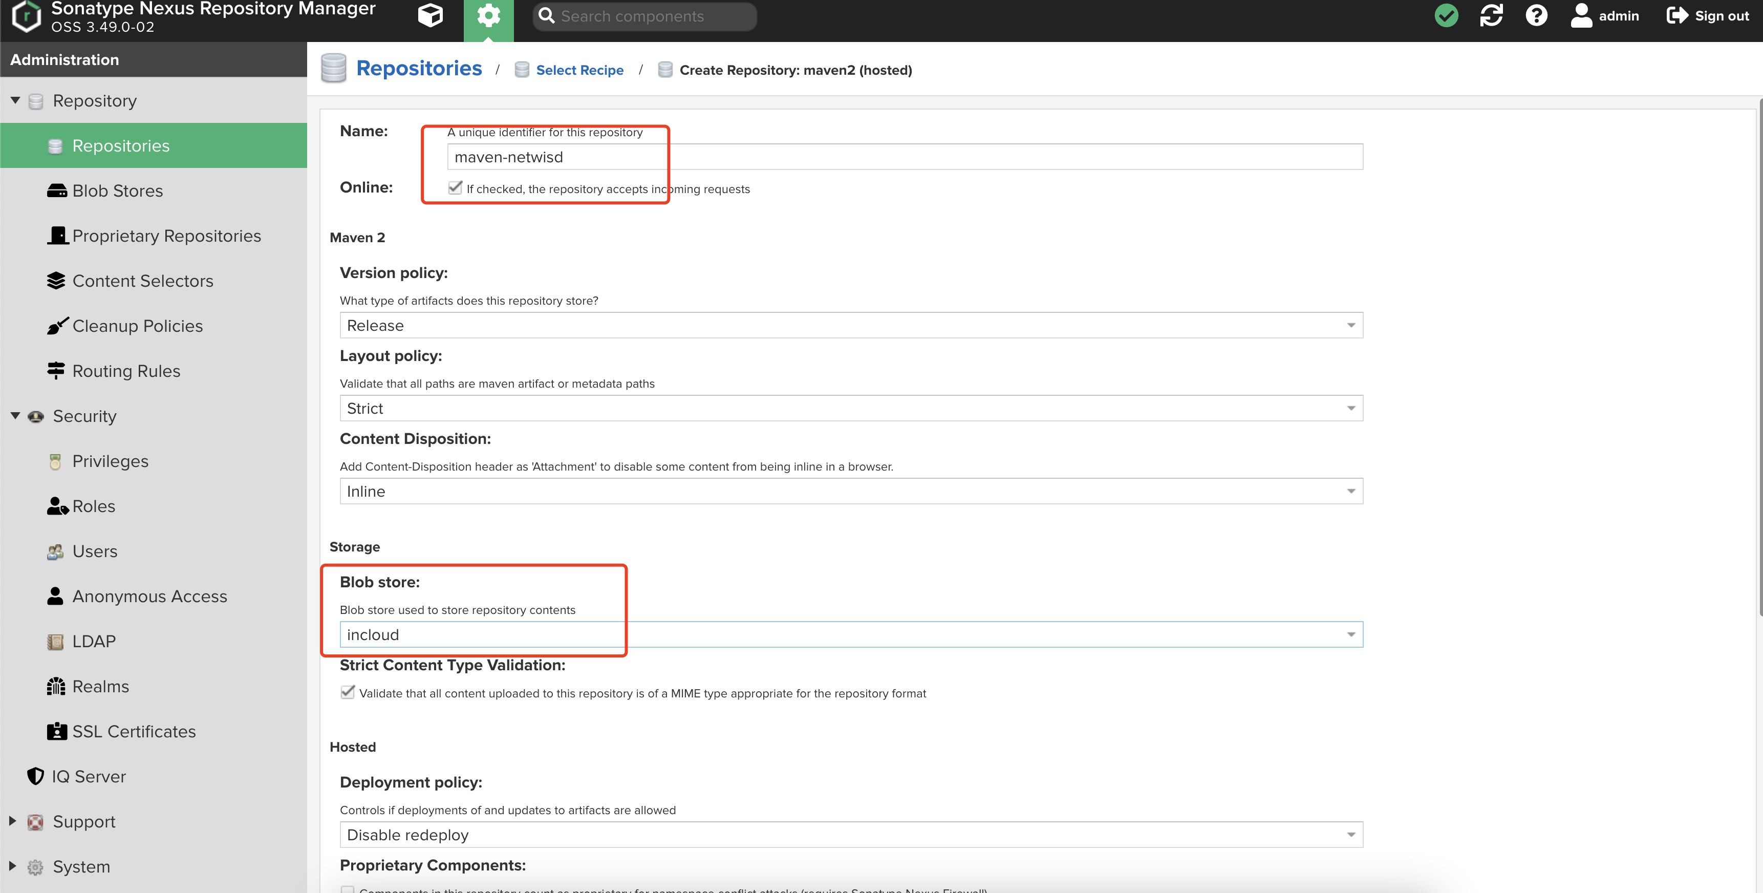Click the Select Recipe breadcrumb link
1763x893 pixels.
(x=579, y=71)
